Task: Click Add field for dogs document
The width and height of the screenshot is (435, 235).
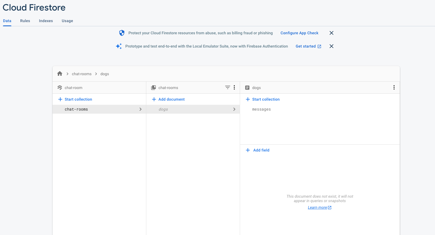Action: click(258, 150)
